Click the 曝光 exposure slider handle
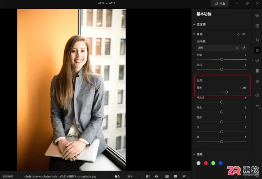The image size is (262, 179). [x=226, y=92]
